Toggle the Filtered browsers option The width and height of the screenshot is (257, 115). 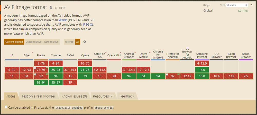point(69,42)
